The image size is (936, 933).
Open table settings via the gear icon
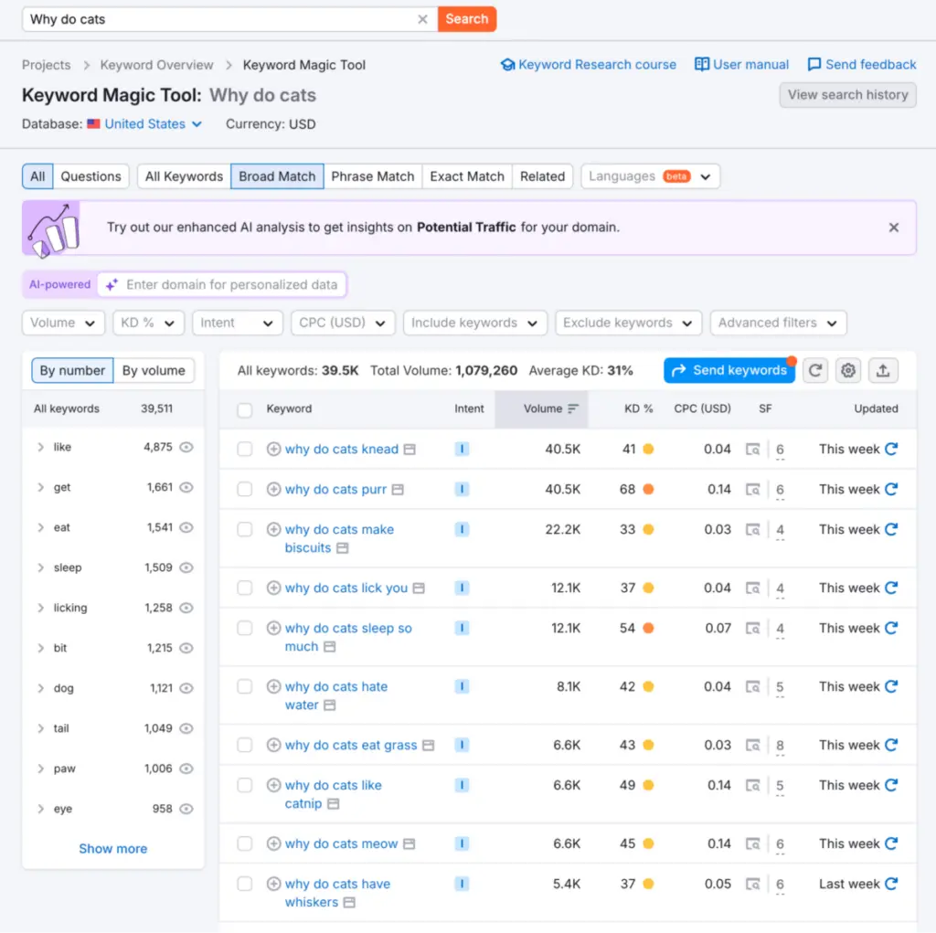click(849, 370)
